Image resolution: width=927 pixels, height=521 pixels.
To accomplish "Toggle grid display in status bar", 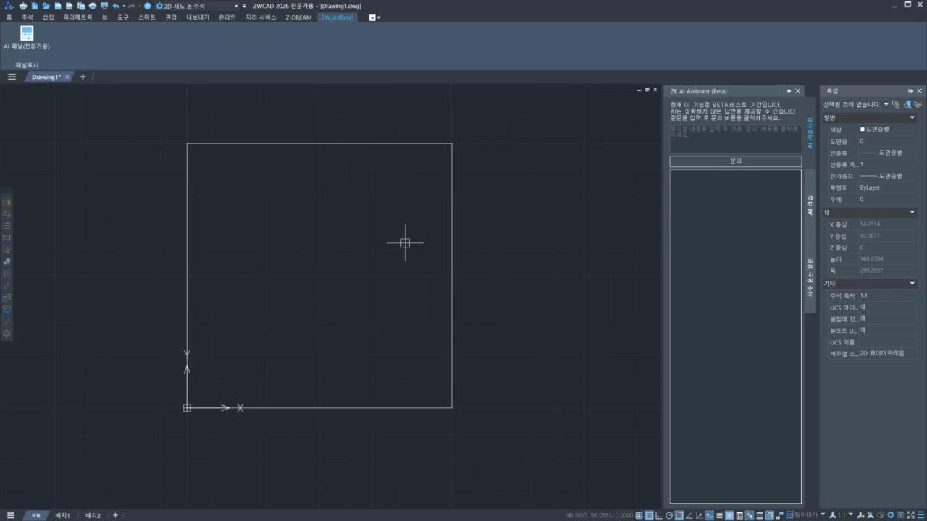I will pos(639,515).
